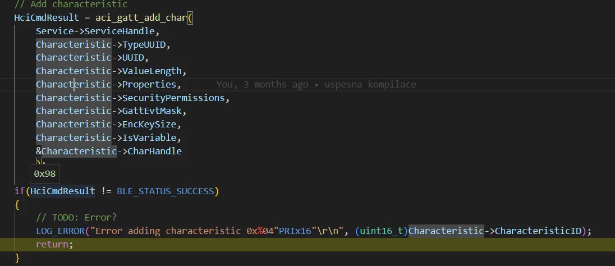This screenshot has width=615, height=266.
Task: Click Characteristic on the &Characteristic->CharHandle line
Action: coord(79,151)
